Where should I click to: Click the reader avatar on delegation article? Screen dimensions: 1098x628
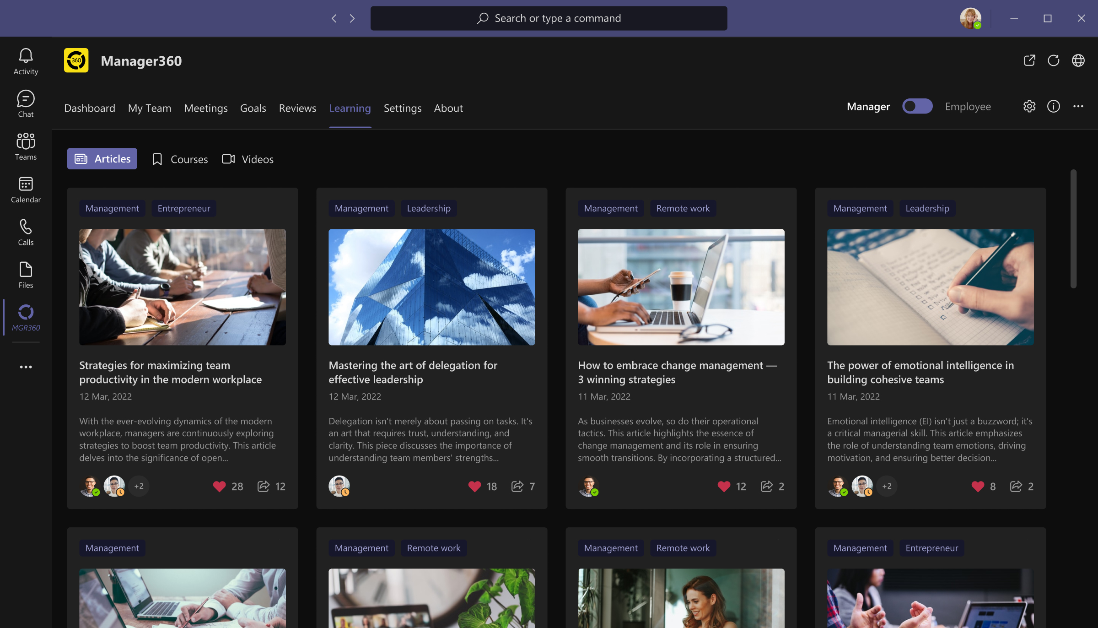pyautogui.click(x=339, y=486)
